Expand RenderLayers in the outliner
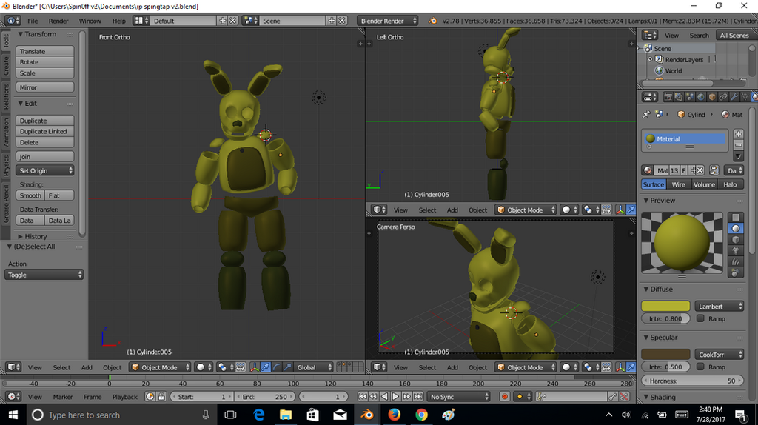Viewport: 758px width, 425px height. tap(650, 59)
